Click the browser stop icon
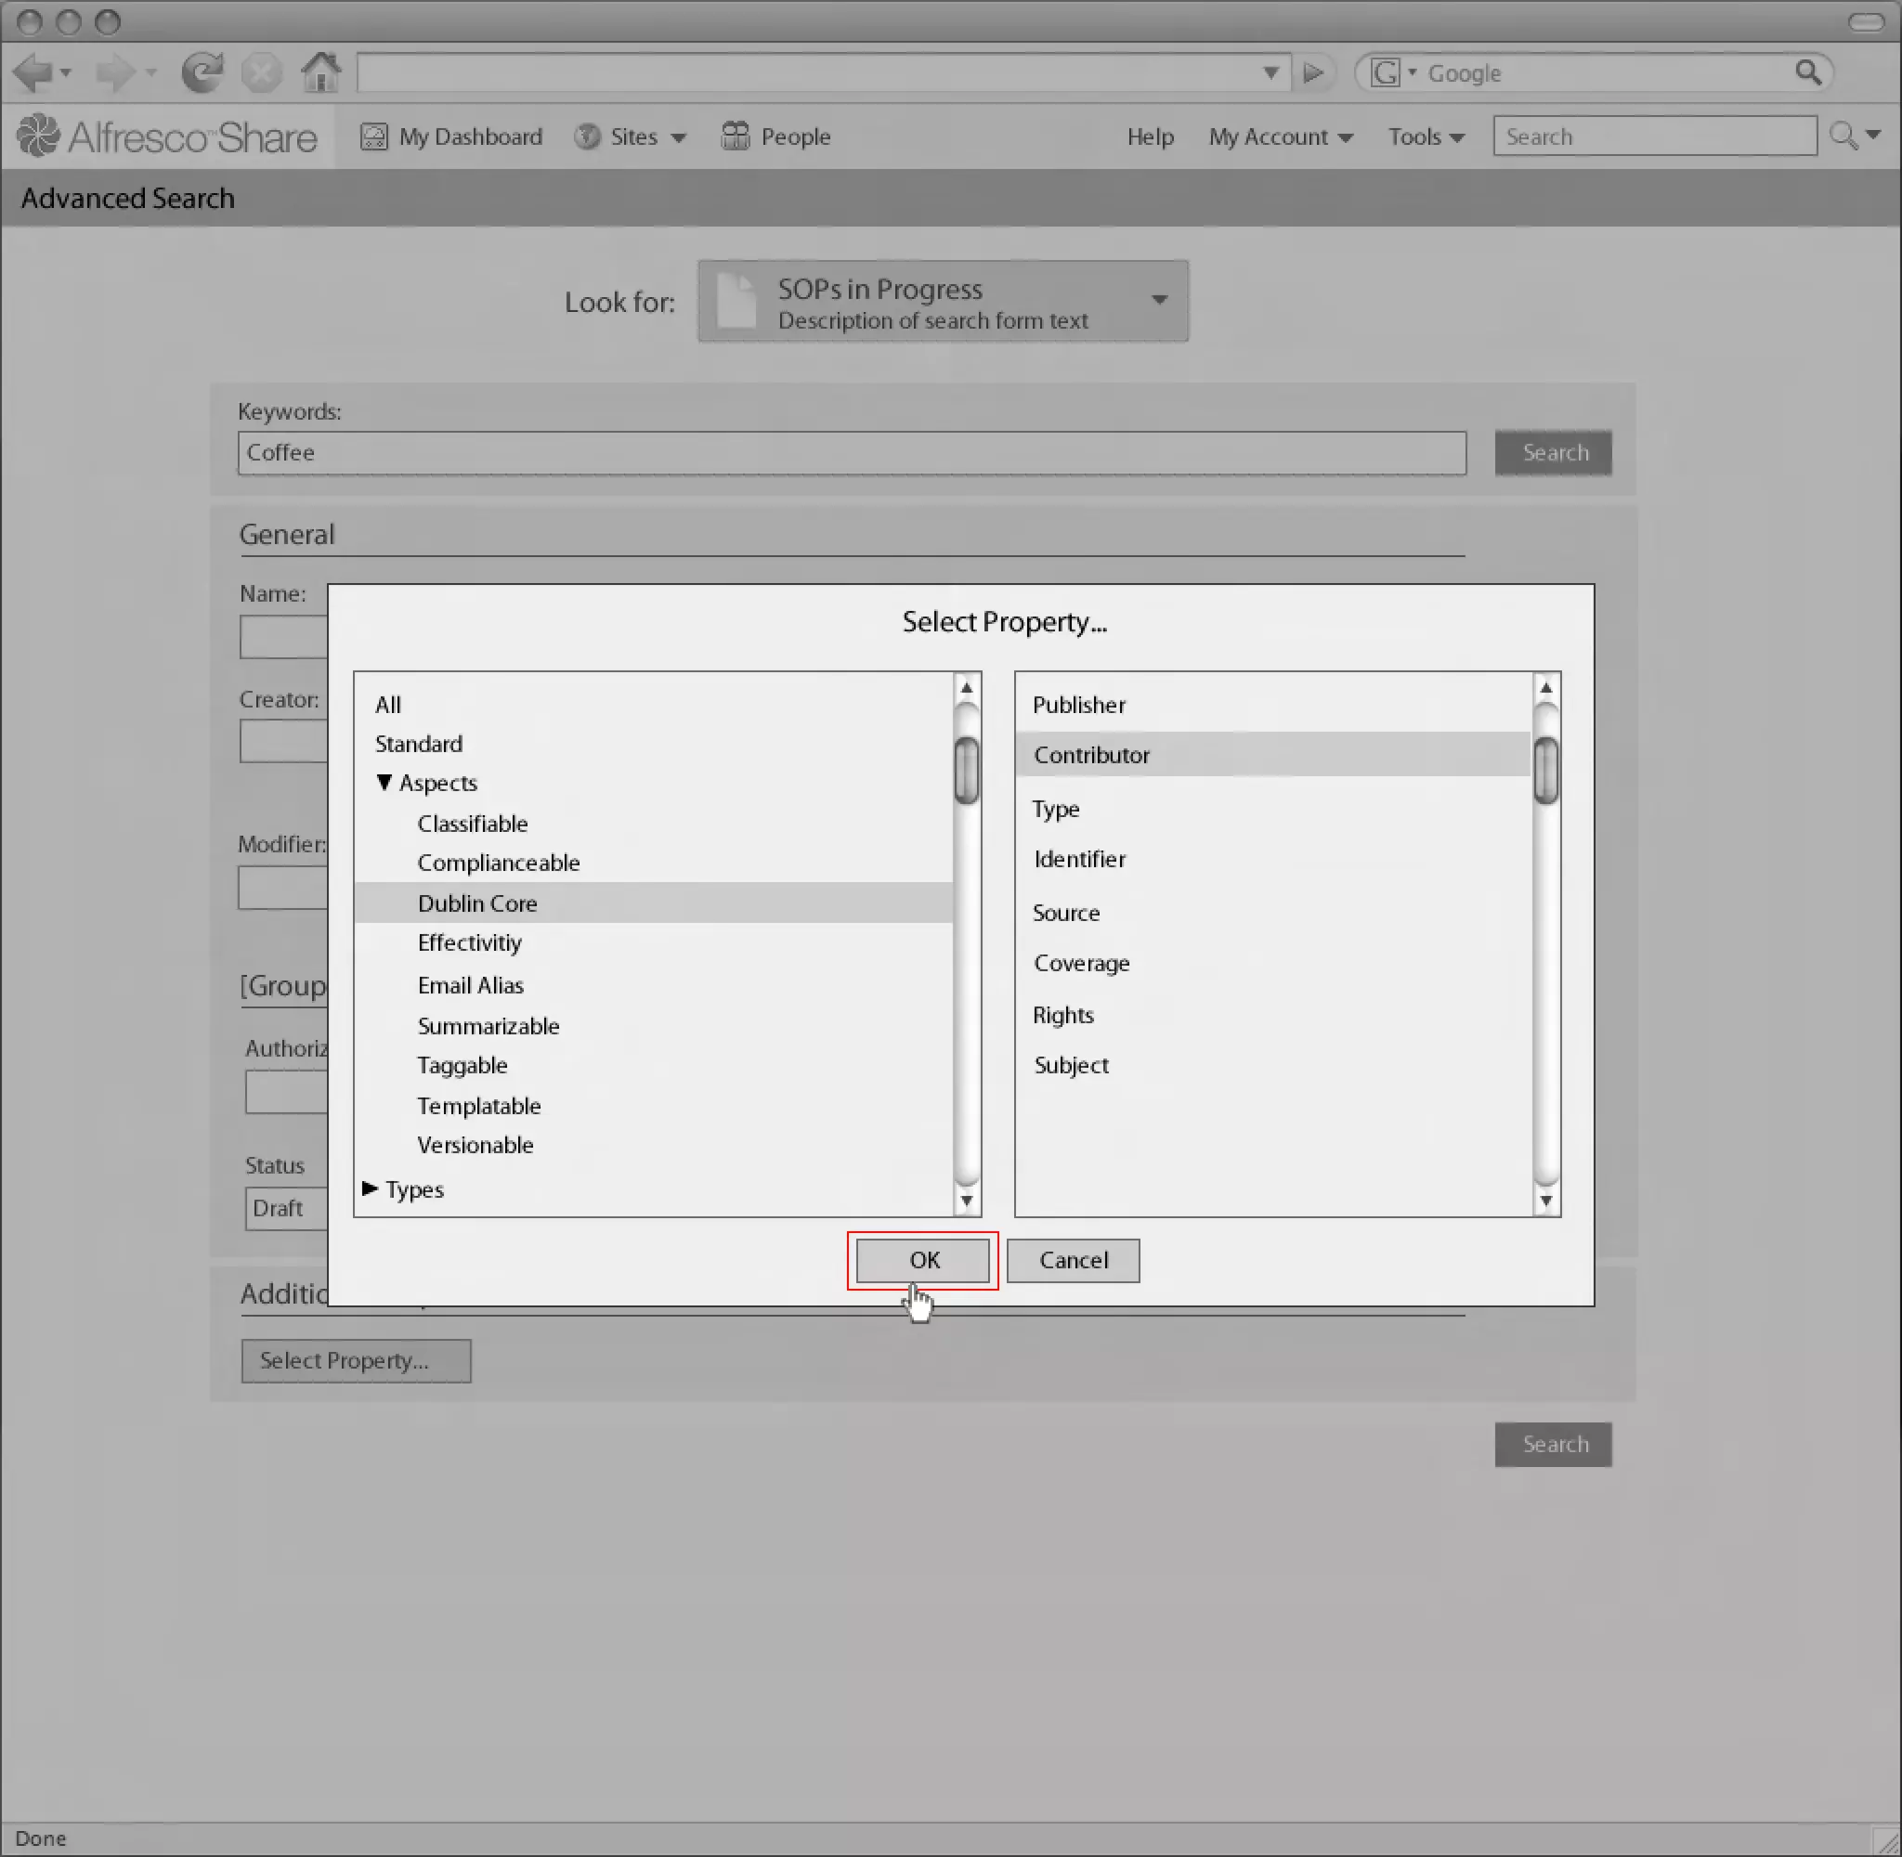 (x=261, y=73)
